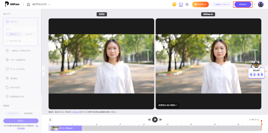Show info for 色付けモデル checkbox
The image size is (268, 133).
20,41
